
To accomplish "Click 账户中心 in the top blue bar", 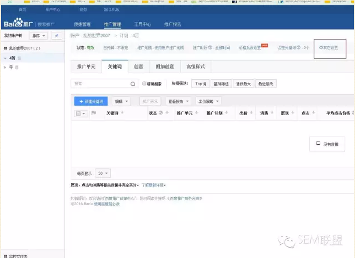I will pyautogui.click(x=53, y=9).
